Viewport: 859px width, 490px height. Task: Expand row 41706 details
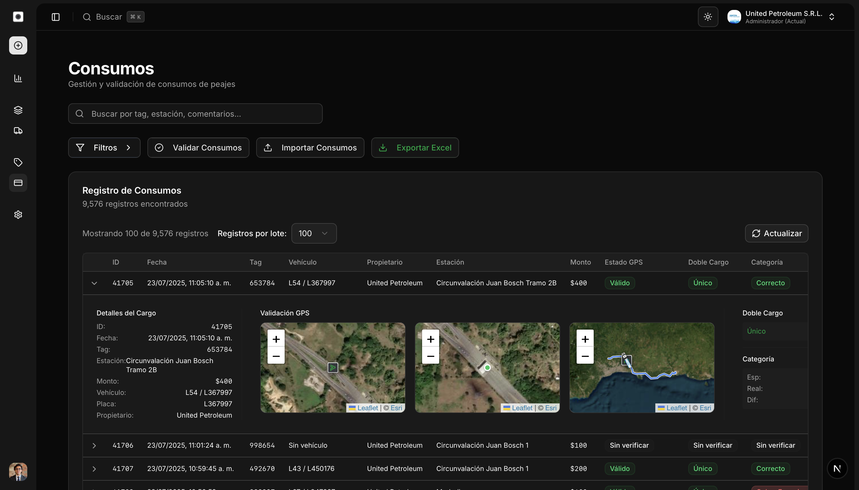pos(94,446)
